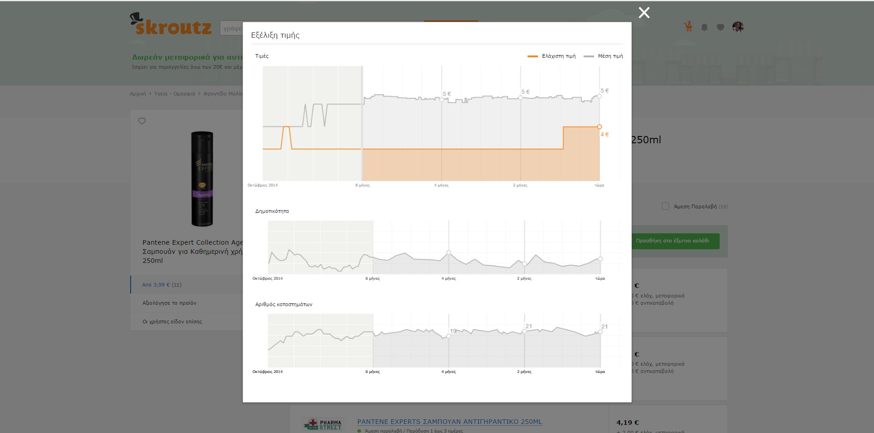The image size is (874, 433).
Task: Click the Τιμές chart heading
Action: (262, 56)
